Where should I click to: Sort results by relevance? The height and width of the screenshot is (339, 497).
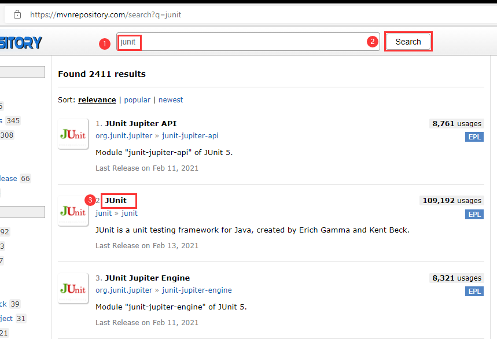click(97, 100)
